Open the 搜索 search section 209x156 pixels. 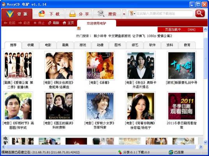[107, 14]
